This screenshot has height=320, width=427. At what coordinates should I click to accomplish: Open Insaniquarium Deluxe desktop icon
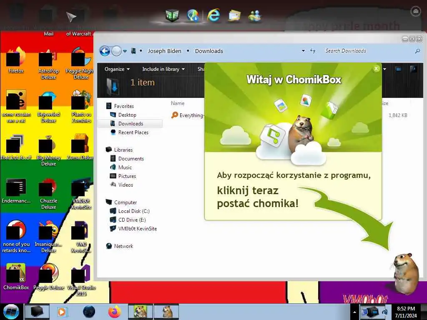pos(48,237)
